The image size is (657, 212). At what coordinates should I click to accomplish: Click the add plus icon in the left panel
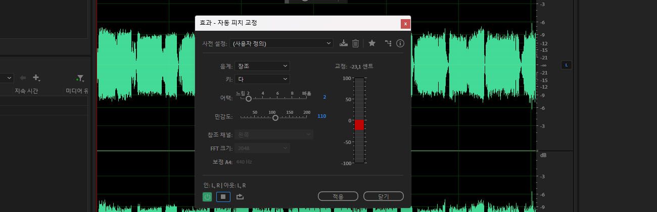(36, 78)
